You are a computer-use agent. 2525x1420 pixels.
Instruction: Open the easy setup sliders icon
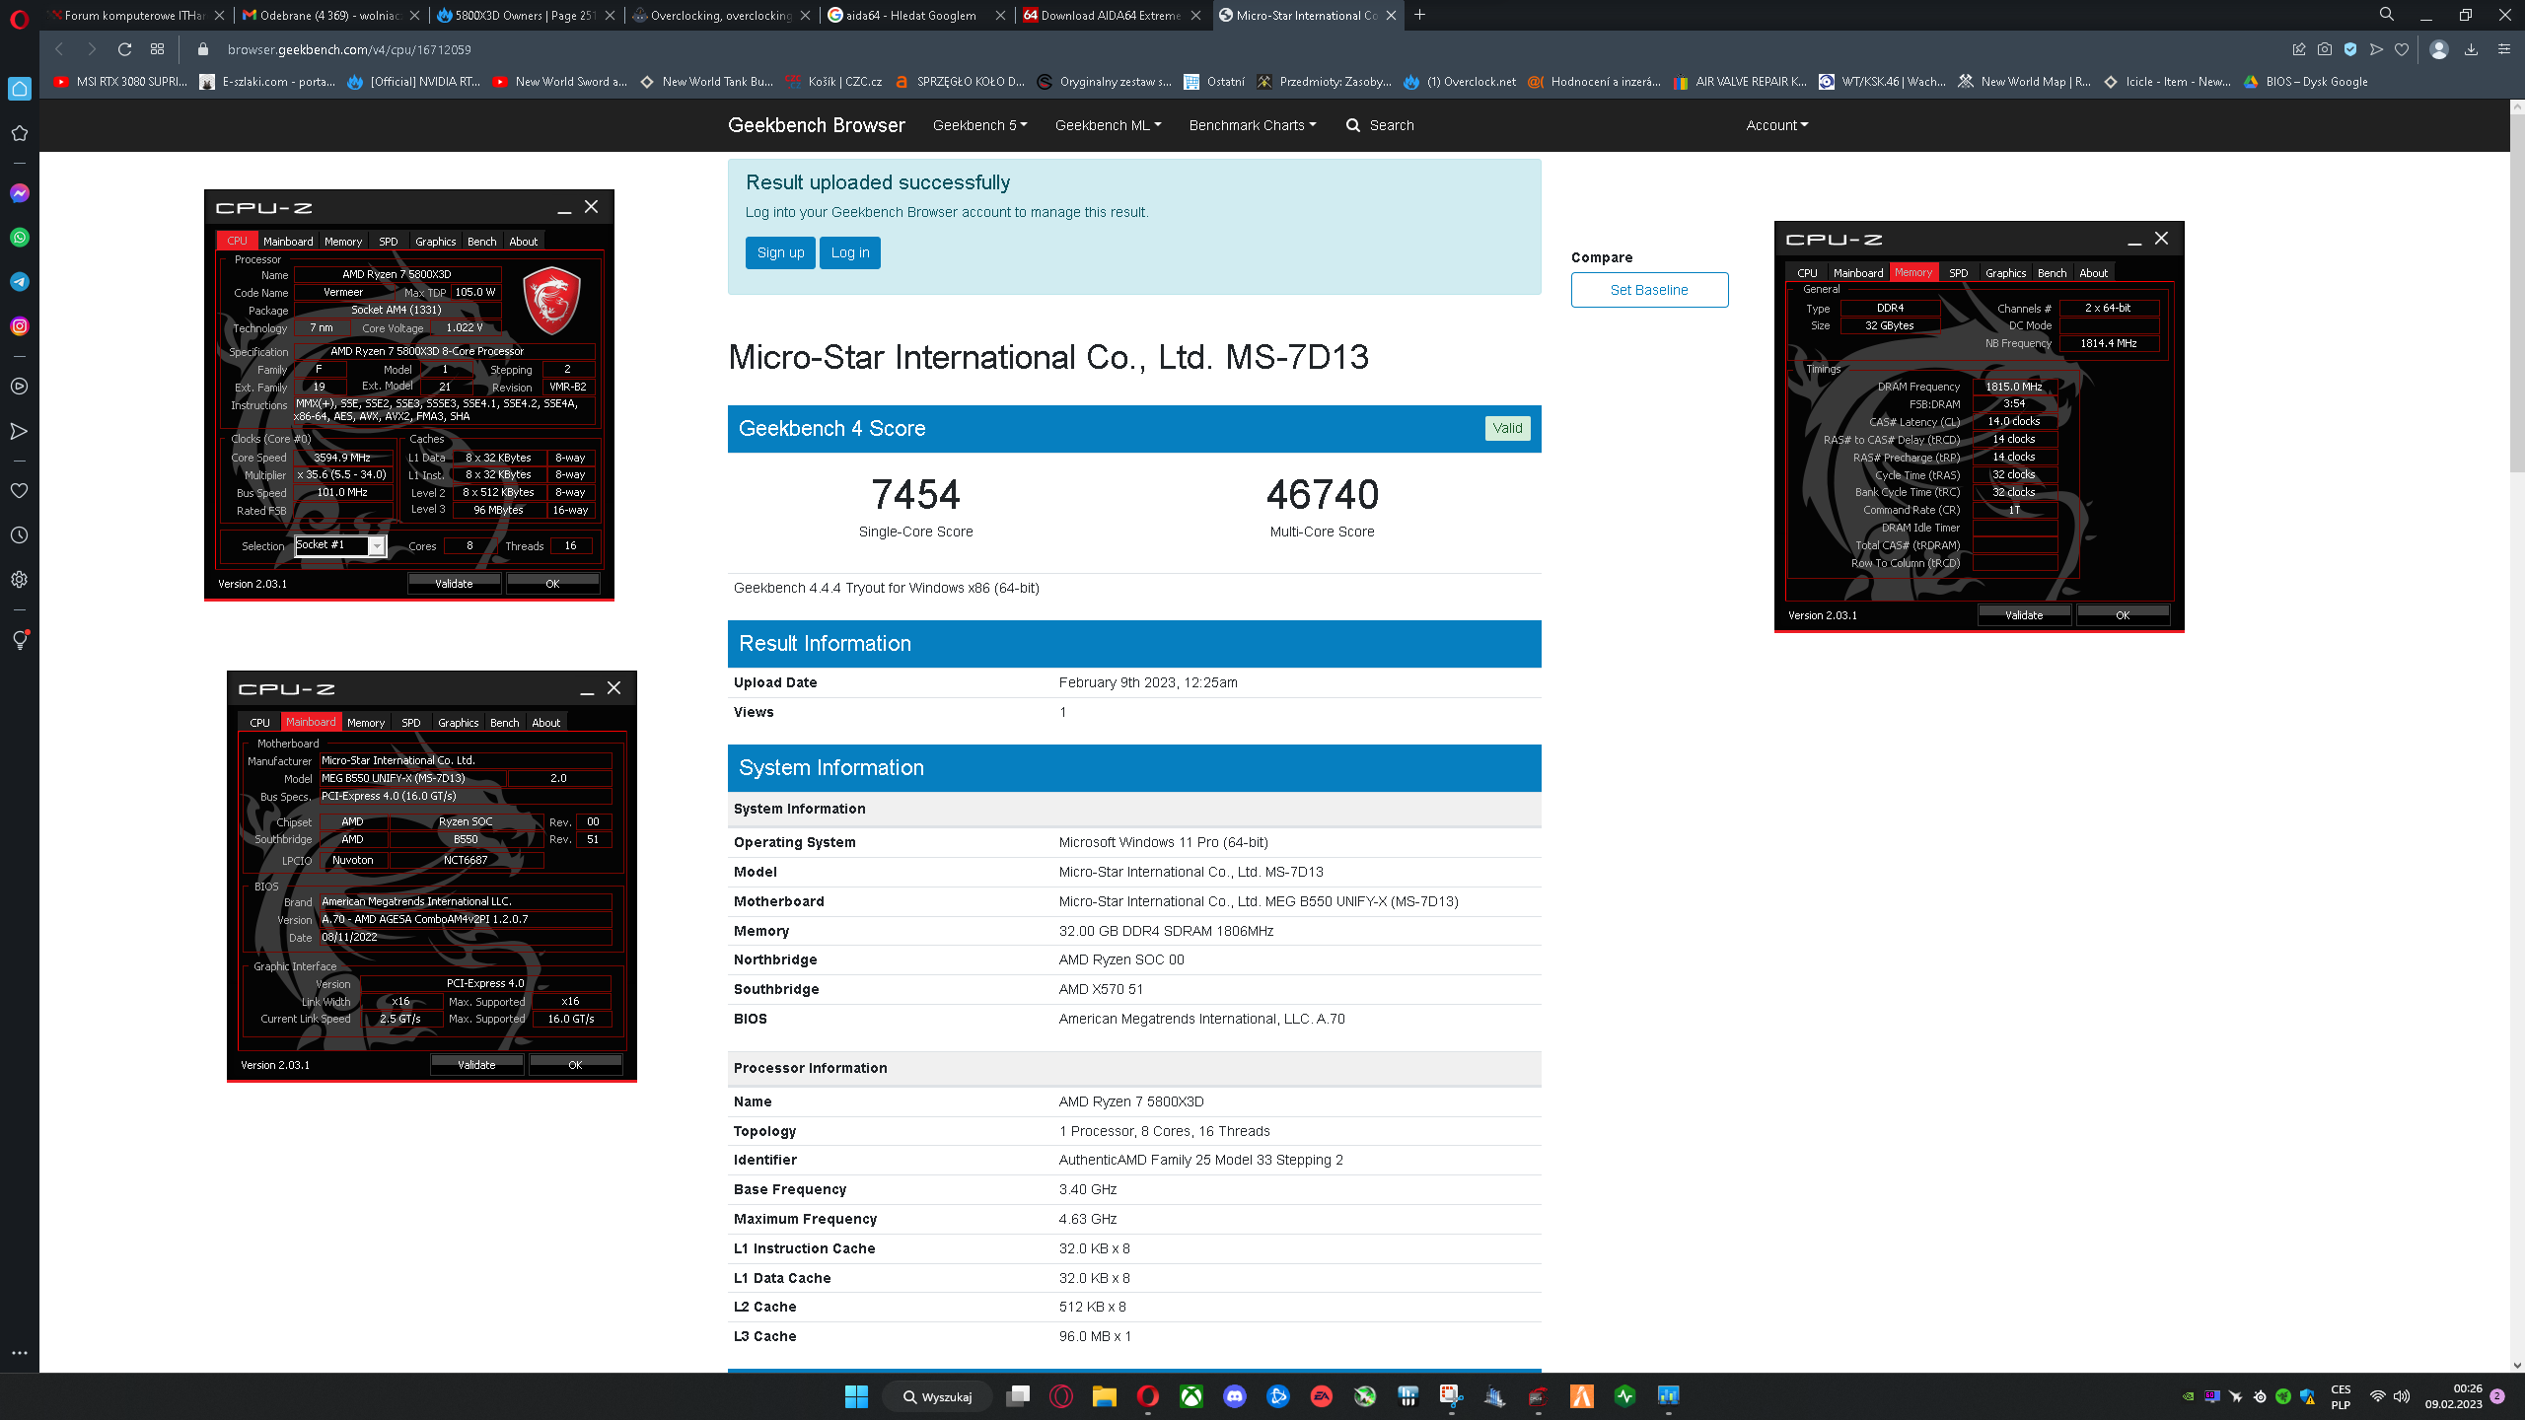pos(2503,49)
